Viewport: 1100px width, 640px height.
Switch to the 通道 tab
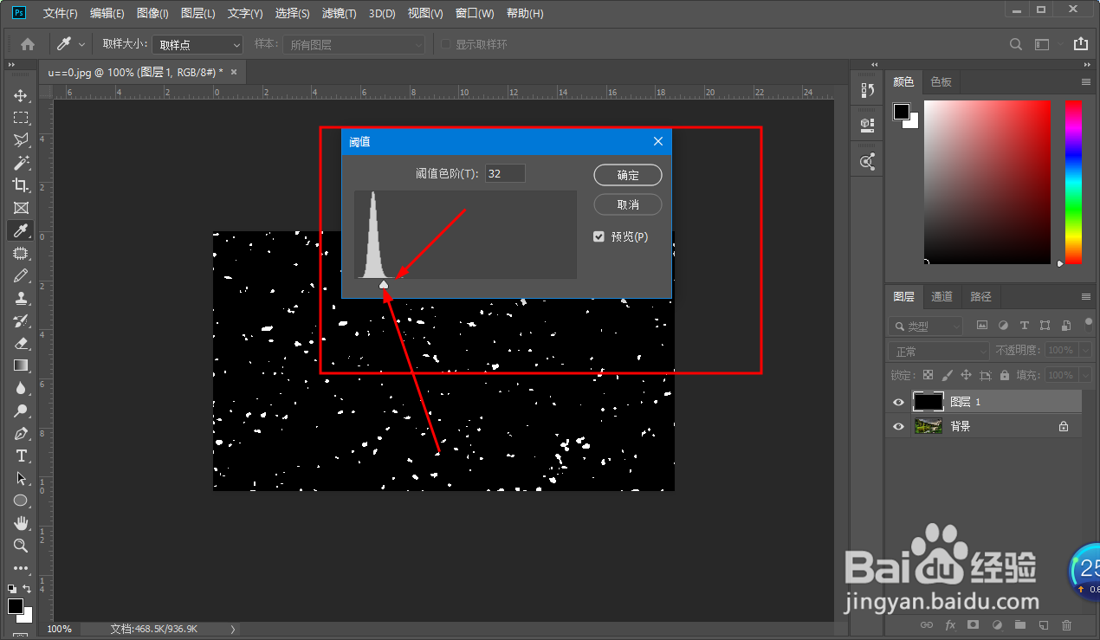point(941,296)
